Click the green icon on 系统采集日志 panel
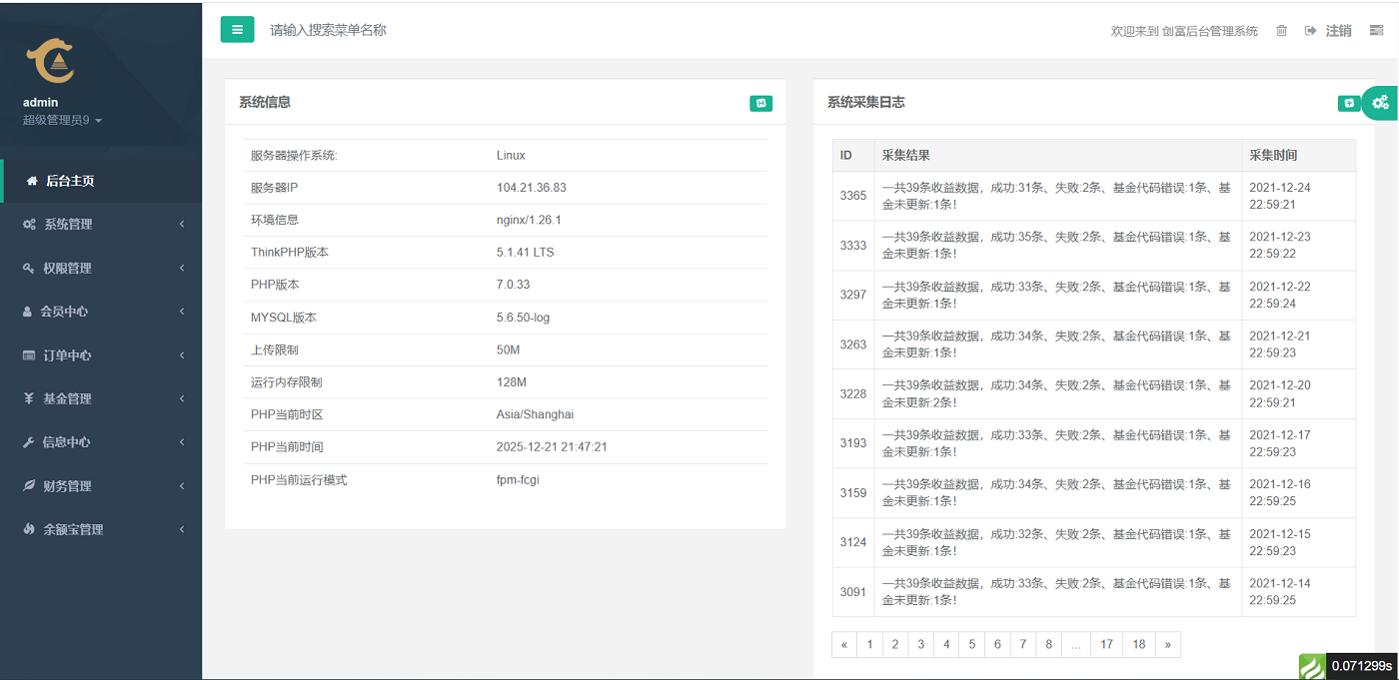The width and height of the screenshot is (1399, 680). click(1348, 103)
